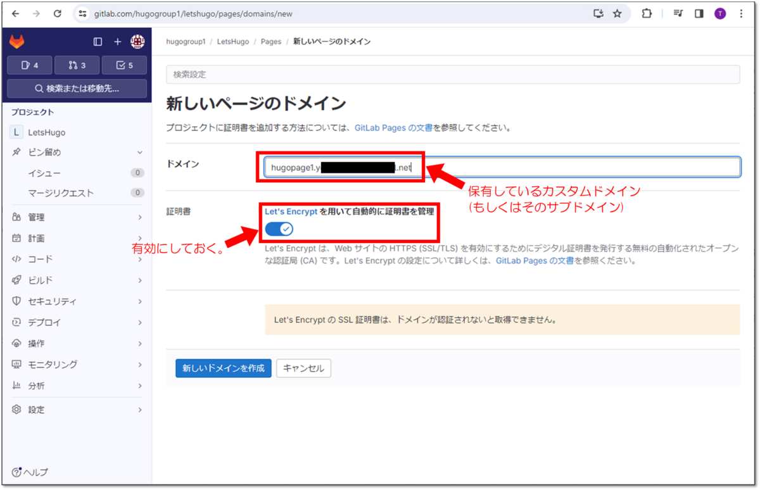This screenshot has width=760, height=490.
Task: Open the GitLab Pages の文書 link under the certificate toggle
Action: coord(535,260)
